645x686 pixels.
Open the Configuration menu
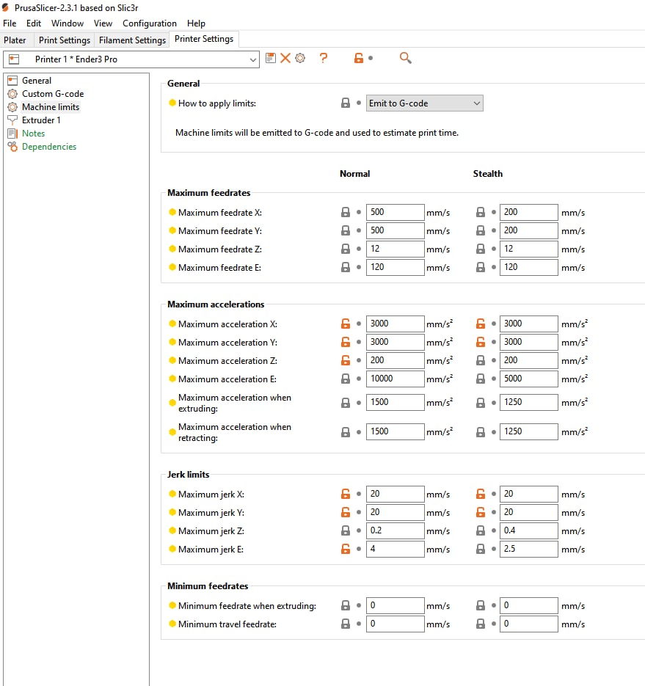[150, 23]
